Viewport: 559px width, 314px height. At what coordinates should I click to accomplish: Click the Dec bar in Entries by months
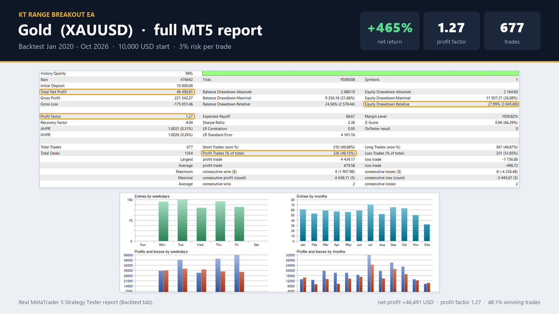(427, 233)
